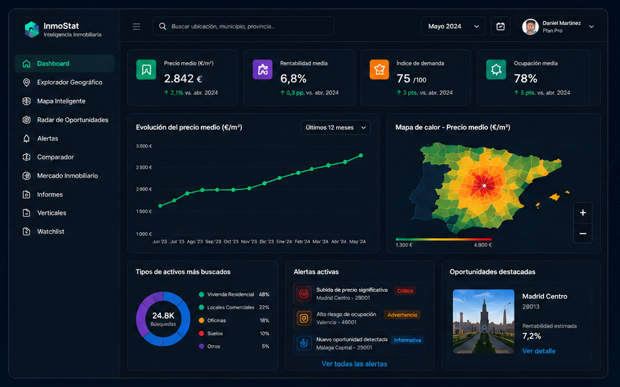The height and width of the screenshot is (387, 620).
Task: Click the heat map color scale bar
Action: [x=444, y=239]
